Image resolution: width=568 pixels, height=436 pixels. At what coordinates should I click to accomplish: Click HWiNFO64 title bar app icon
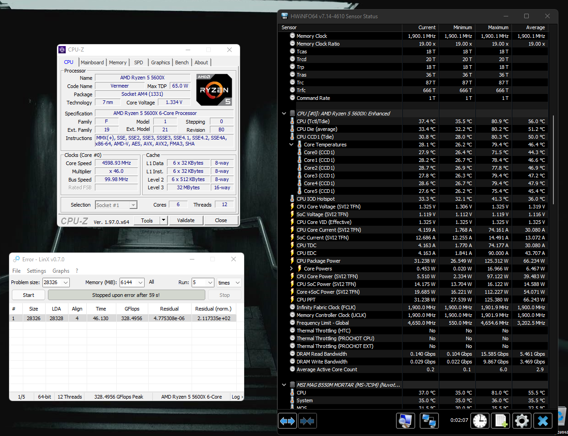pos(285,16)
